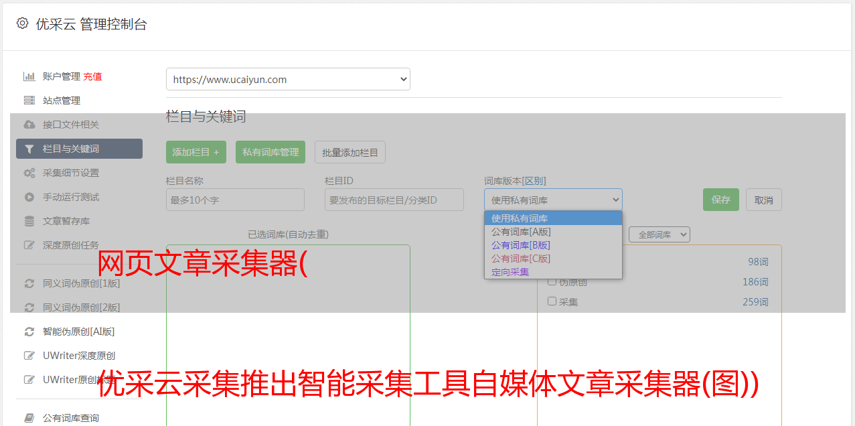Click the edit icon for UWriter深度原创
This screenshot has width=855, height=426.
[x=29, y=356]
